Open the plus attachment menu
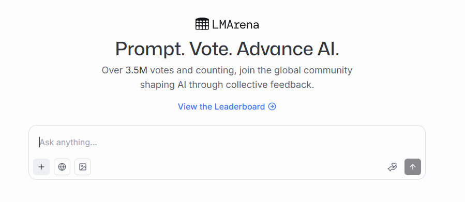465x202 pixels. click(x=41, y=167)
